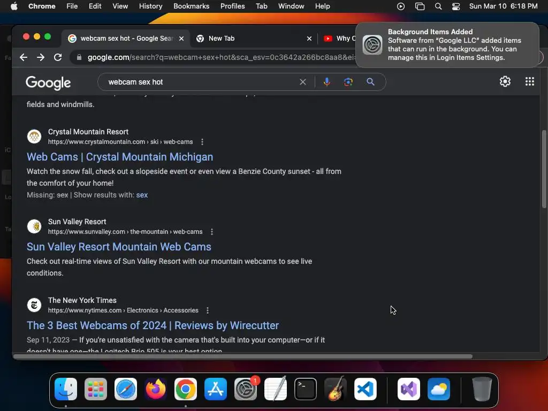Click the 'sex' show results link
The height and width of the screenshot is (411, 548).
pos(142,195)
